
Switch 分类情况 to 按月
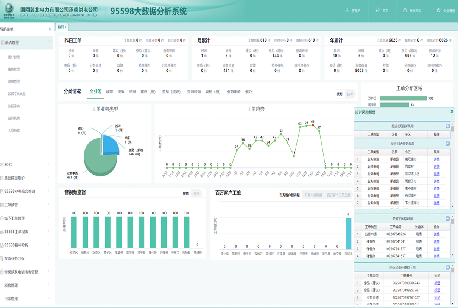(x=340, y=94)
